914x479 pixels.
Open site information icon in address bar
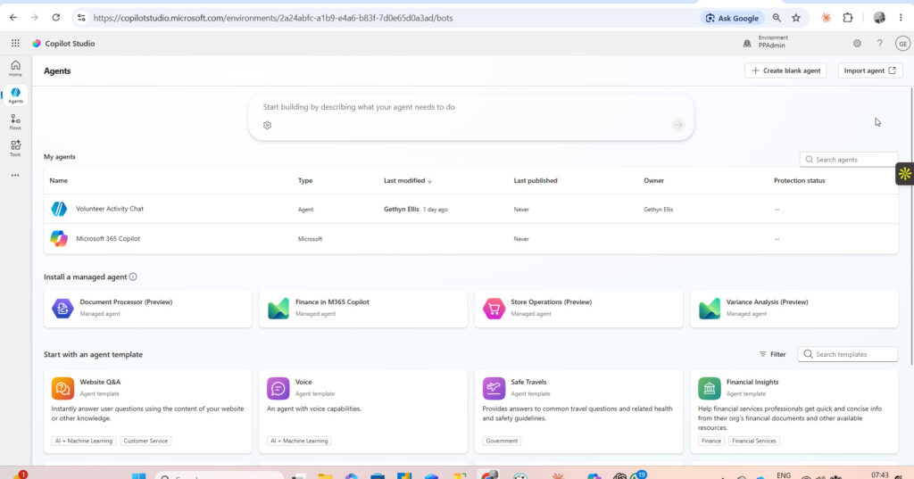tap(81, 18)
